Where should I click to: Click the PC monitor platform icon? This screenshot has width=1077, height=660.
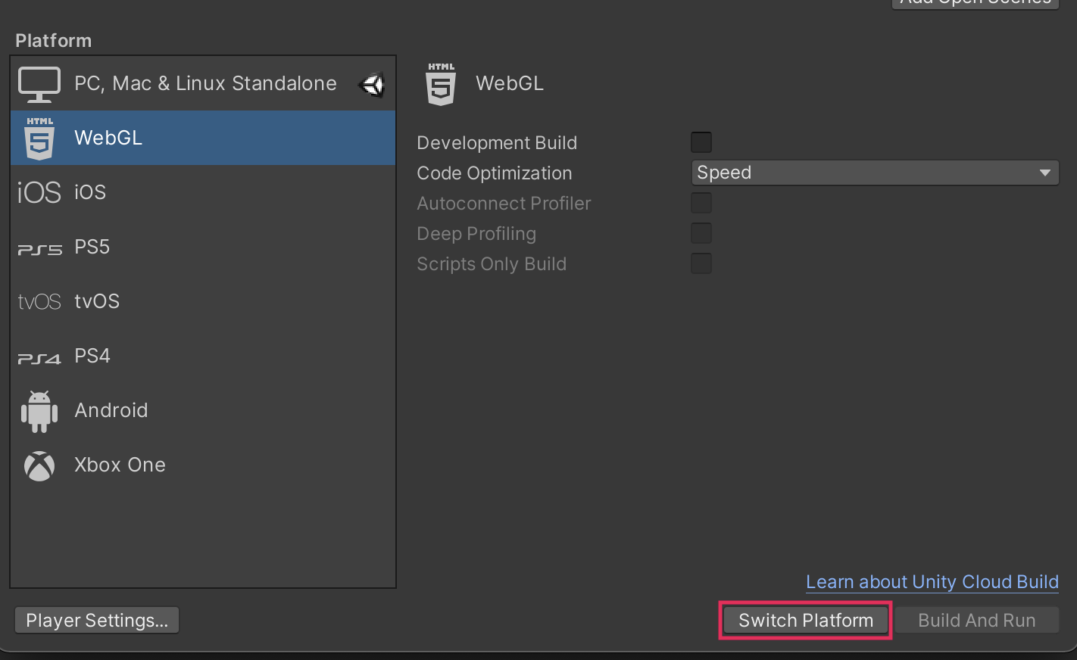(39, 84)
